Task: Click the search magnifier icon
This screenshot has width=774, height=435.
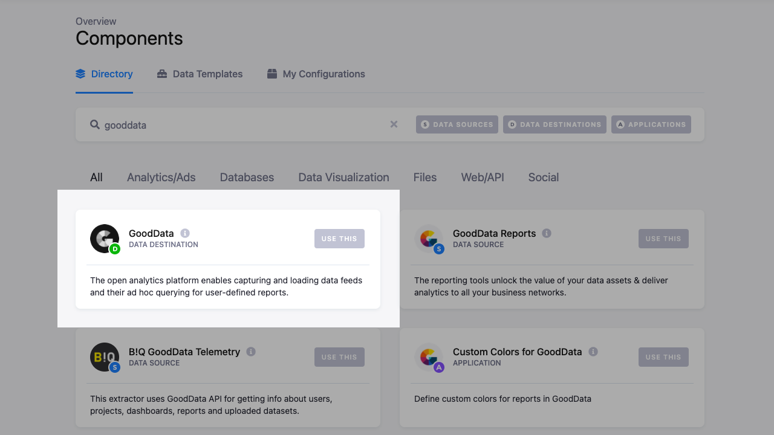Action: pyautogui.click(x=95, y=124)
